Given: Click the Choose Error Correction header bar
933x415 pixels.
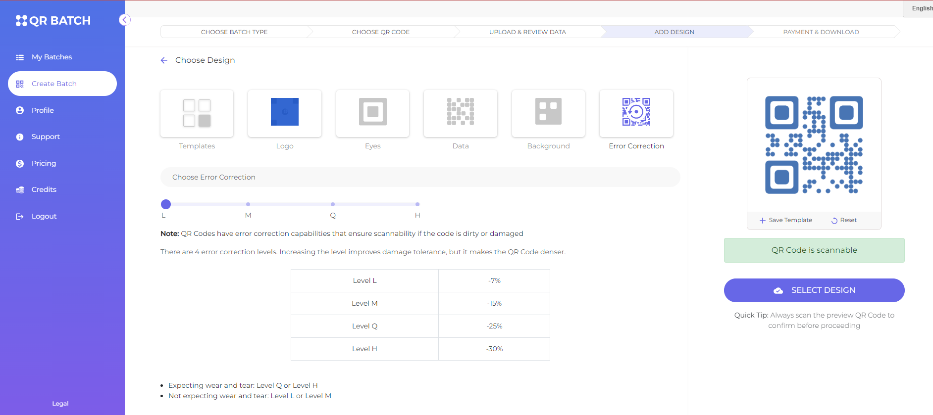Looking at the screenshot, I should (x=420, y=177).
